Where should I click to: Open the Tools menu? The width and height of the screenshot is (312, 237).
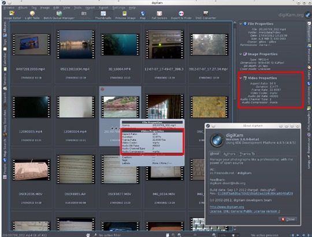[x=77, y=7]
